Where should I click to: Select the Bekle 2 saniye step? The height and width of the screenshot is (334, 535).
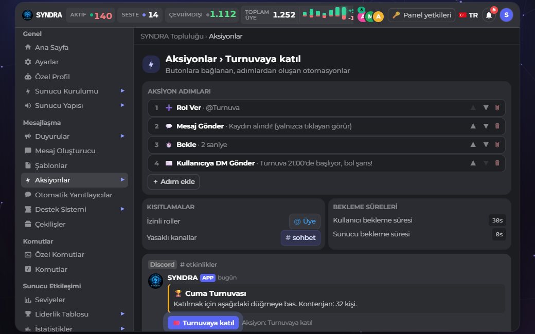tap(326, 144)
